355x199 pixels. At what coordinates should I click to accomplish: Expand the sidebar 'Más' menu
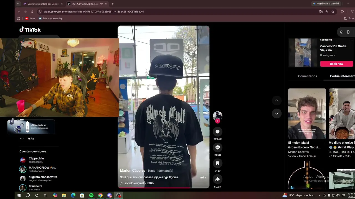pyautogui.click(x=27, y=139)
